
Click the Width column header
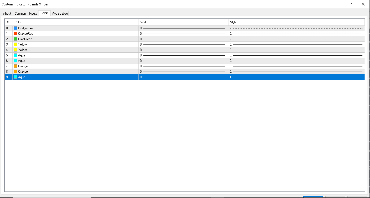[x=184, y=22]
